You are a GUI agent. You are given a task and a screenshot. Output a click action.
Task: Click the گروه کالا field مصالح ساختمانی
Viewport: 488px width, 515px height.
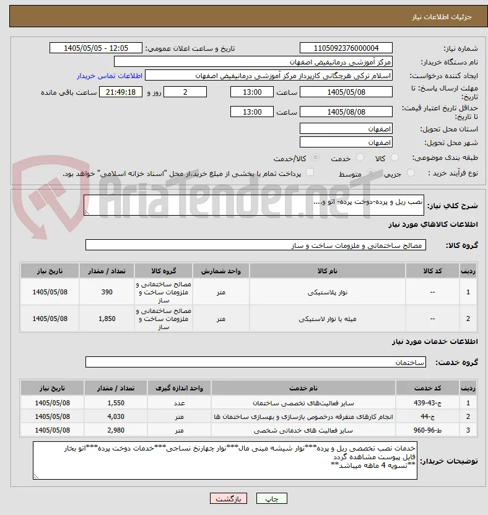[x=256, y=245]
